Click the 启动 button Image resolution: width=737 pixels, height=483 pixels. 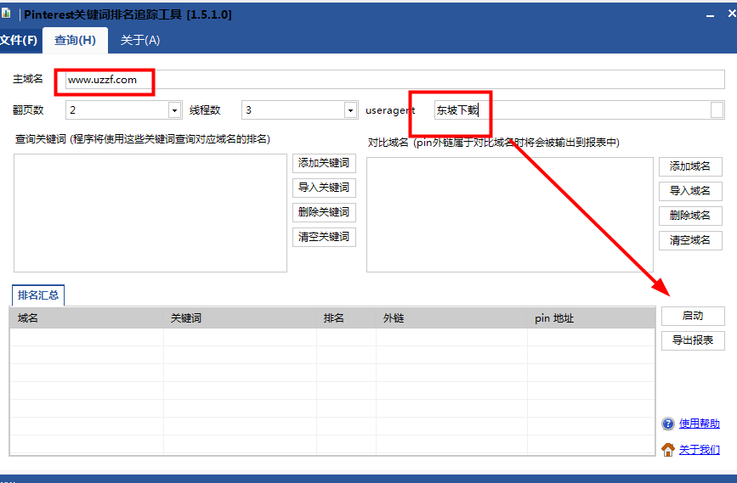point(693,316)
